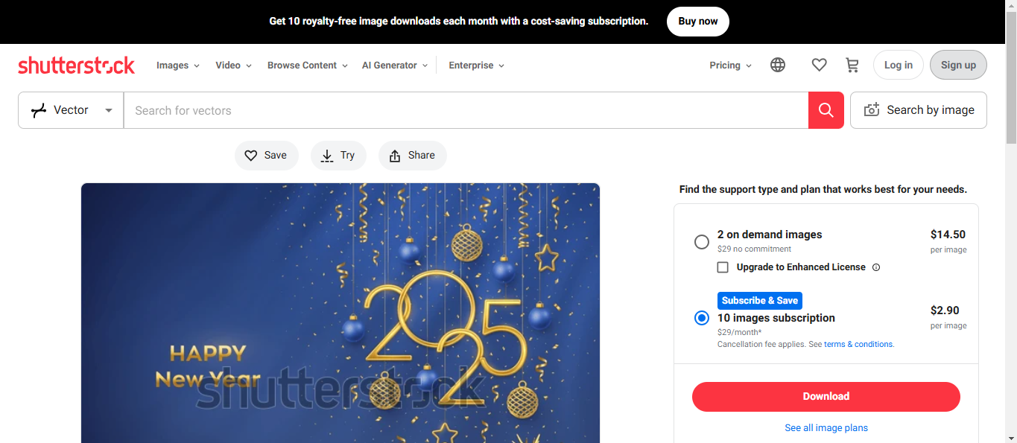This screenshot has width=1017, height=443.
Task: Open favorites heart icon in header
Action: point(819,66)
